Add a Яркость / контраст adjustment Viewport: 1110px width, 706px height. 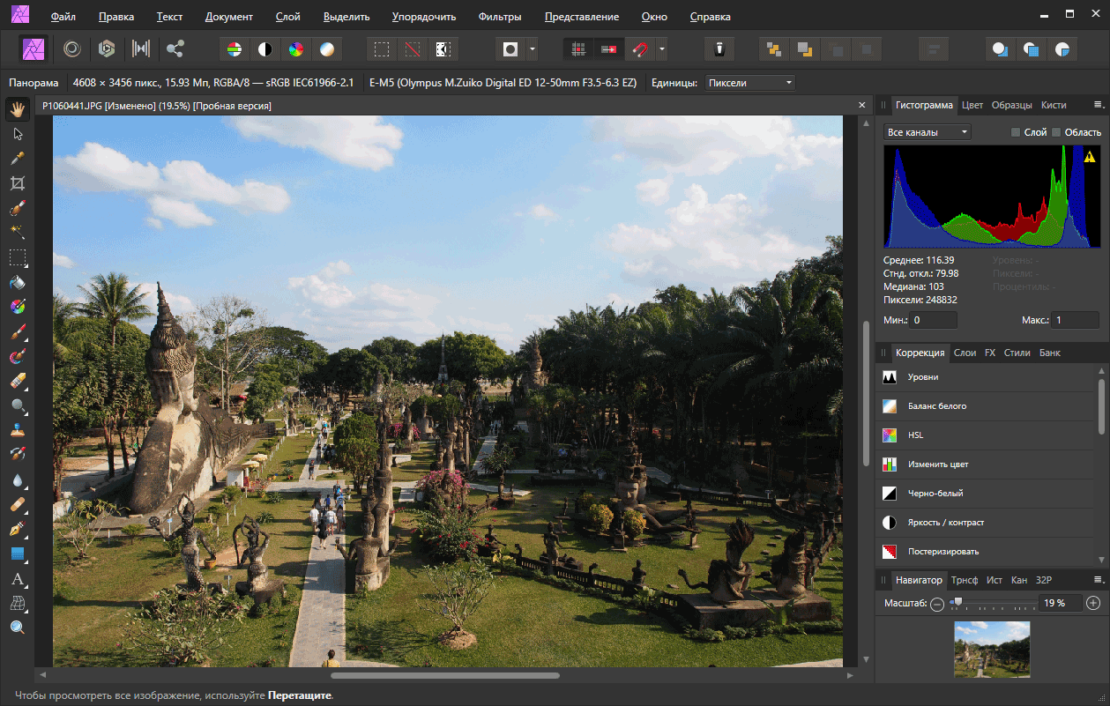coord(987,523)
